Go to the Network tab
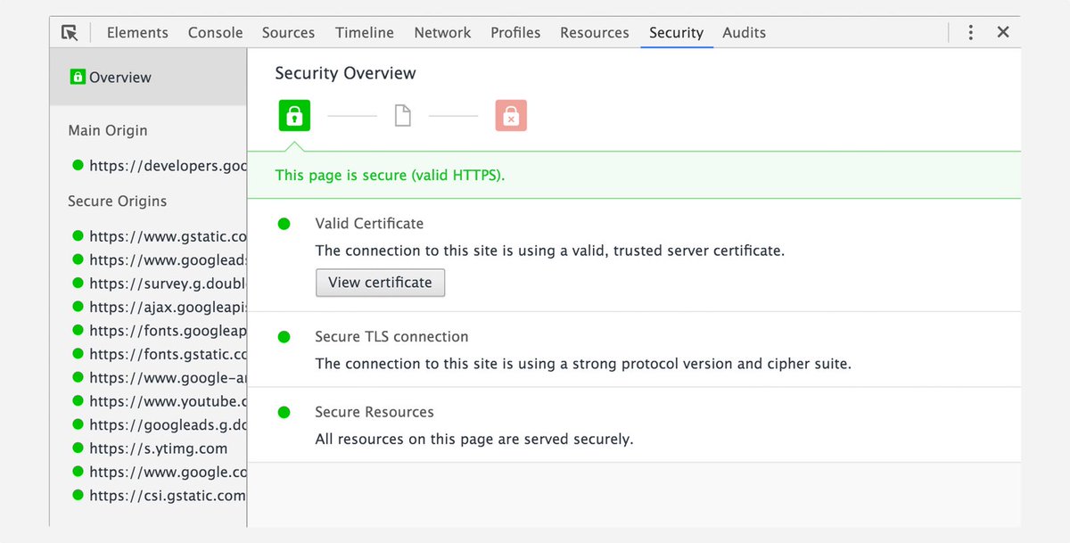 [442, 32]
